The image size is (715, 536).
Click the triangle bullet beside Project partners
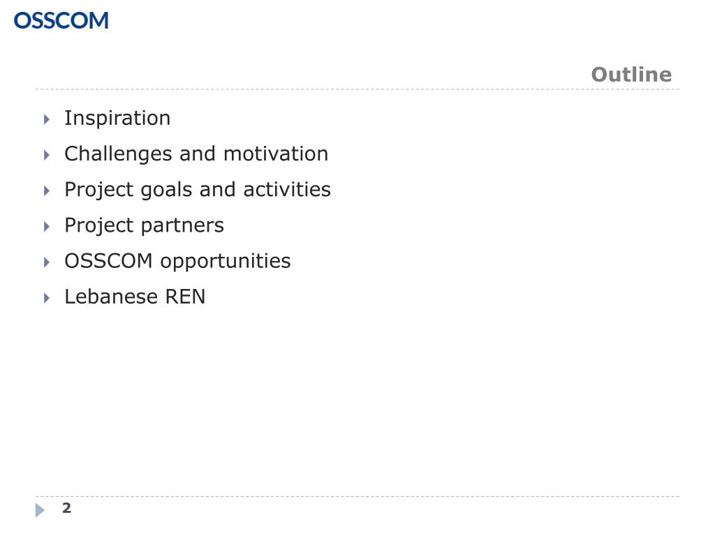coord(47,227)
